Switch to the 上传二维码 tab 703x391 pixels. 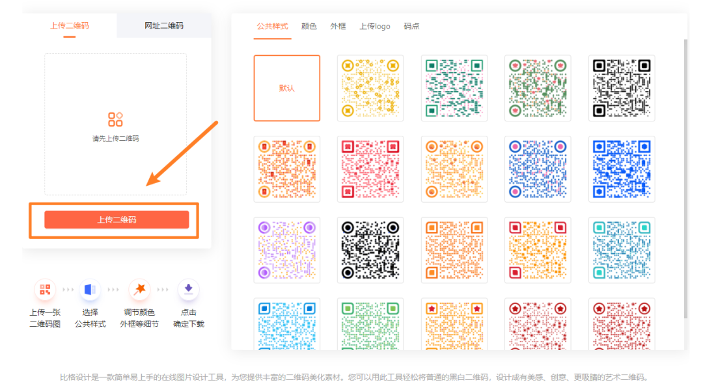click(70, 25)
